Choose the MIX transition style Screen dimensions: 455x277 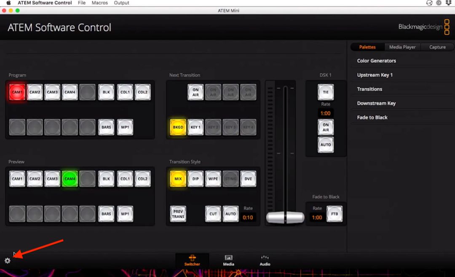pyautogui.click(x=178, y=179)
